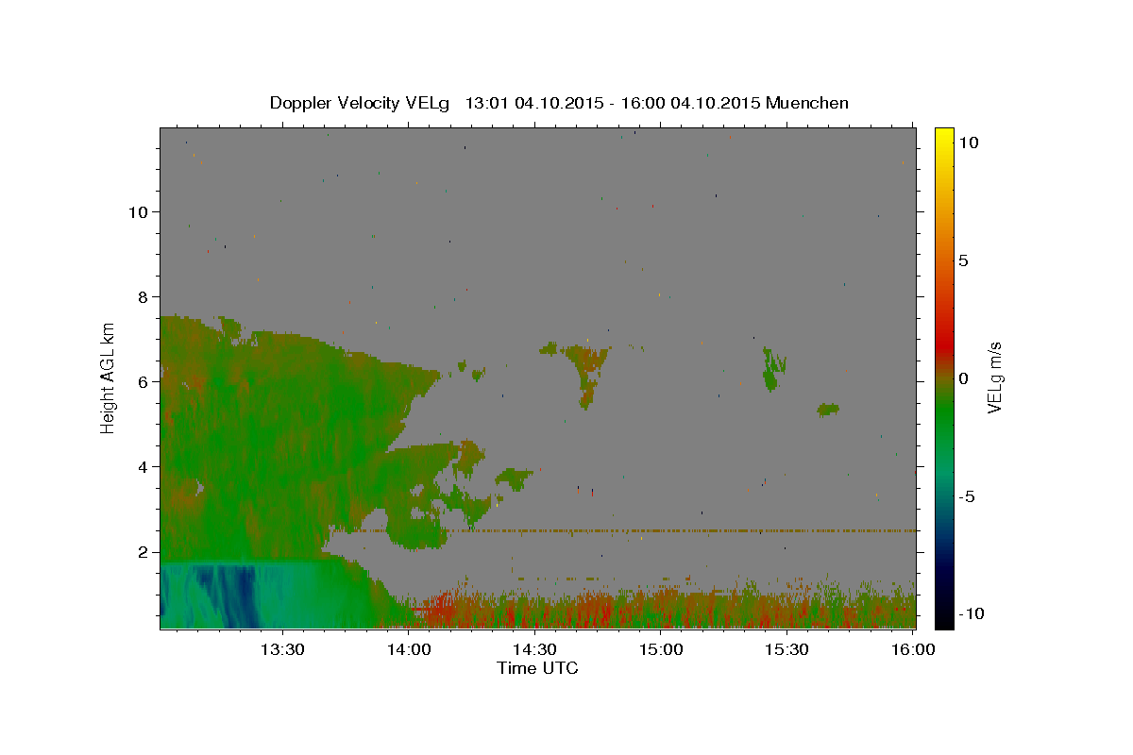Image resolution: width=1133 pixels, height=755 pixels.
Task: Click the 'Muenchen' location in the title
Action: (x=807, y=103)
